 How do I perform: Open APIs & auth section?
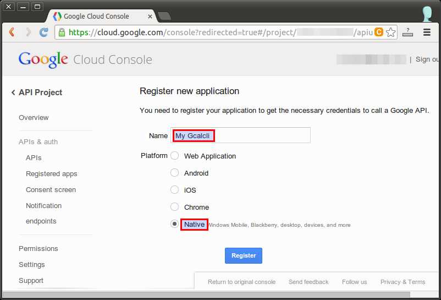tap(38, 142)
